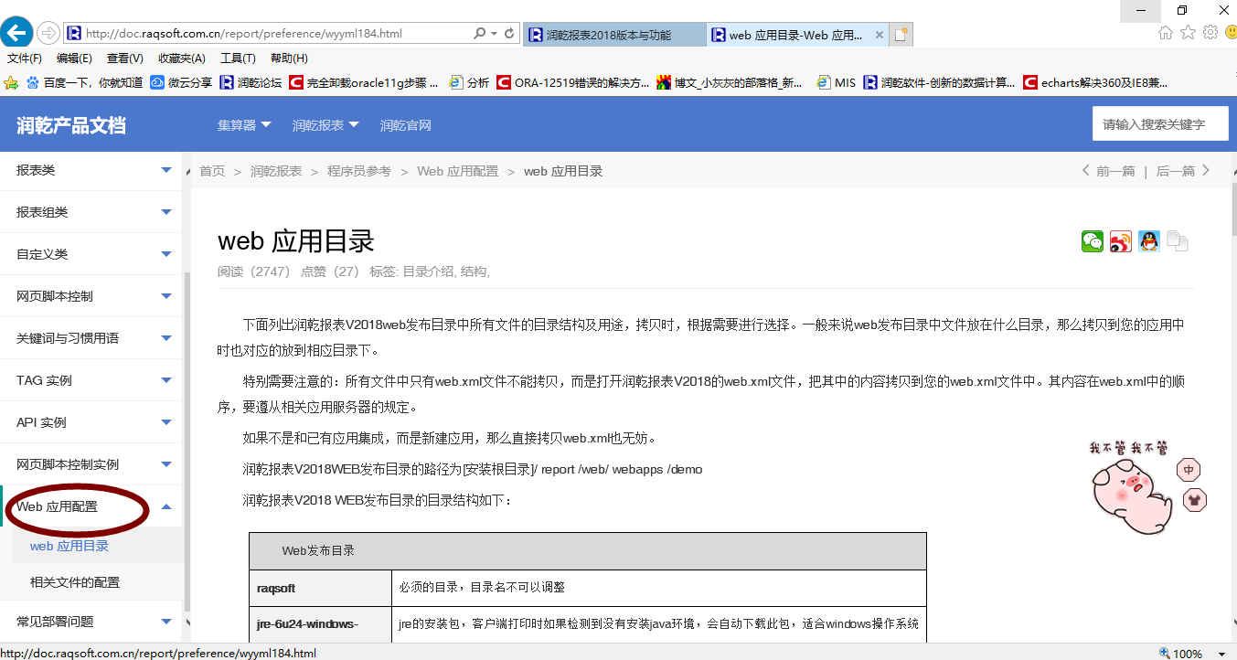This screenshot has height=660, width=1237.
Task: Click the copy link documents icon
Action: tap(1178, 241)
